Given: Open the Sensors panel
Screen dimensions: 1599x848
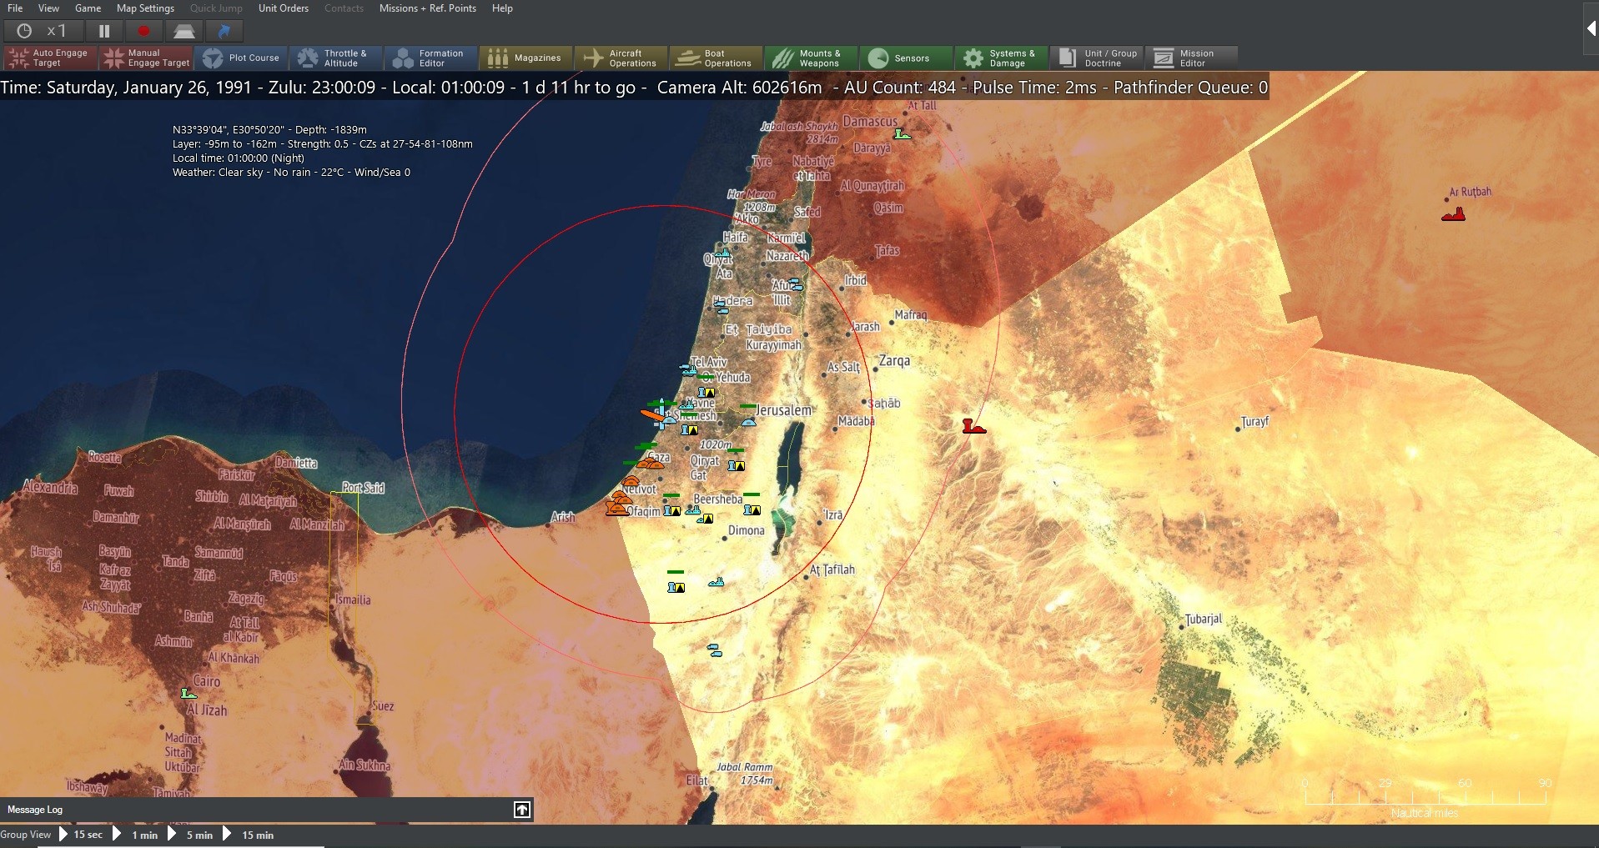Looking at the screenshot, I should click(905, 58).
